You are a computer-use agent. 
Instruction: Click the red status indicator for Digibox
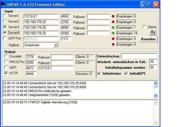pos(113,44)
